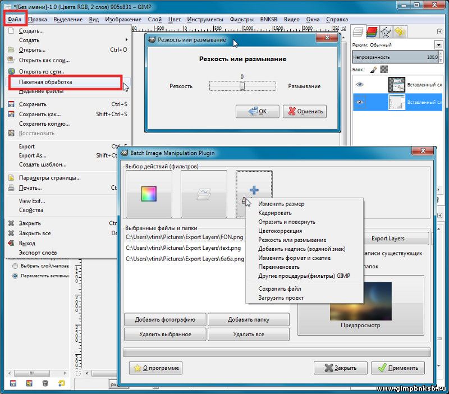Click the Batch plugin progress bar
Screen dimensions: 449x394
coord(277,352)
